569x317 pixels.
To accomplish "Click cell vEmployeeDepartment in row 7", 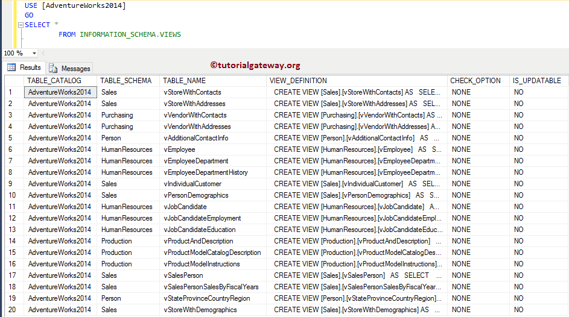I will point(213,161).
